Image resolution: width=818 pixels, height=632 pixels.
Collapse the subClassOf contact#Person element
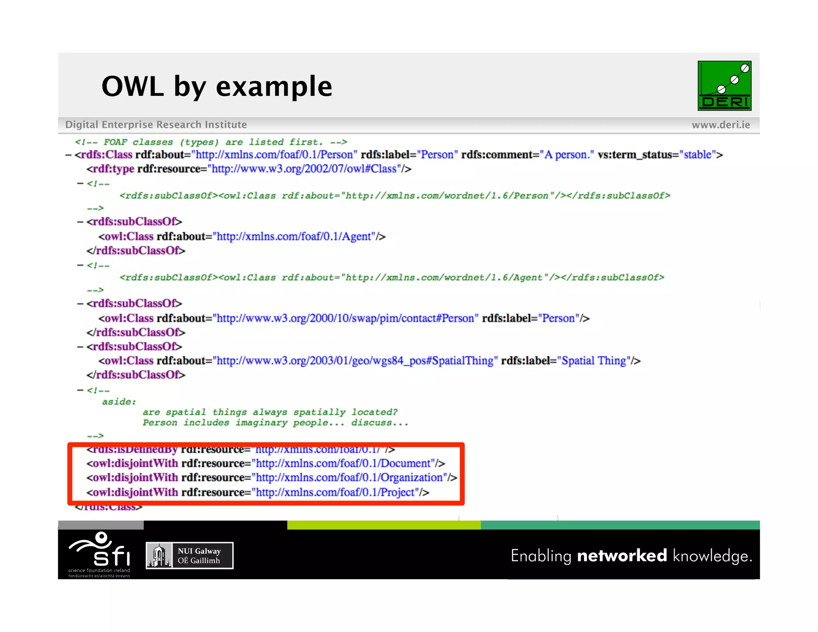pos(80,304)
